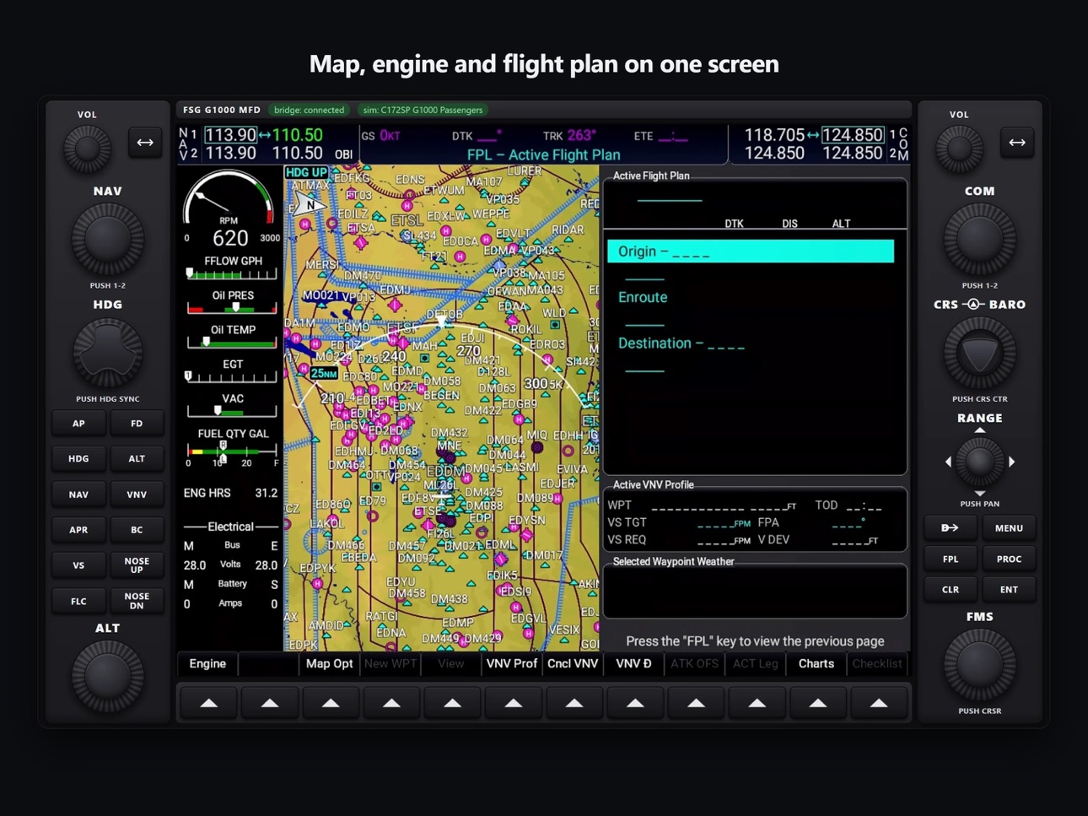Nudge RANGE joystick down arrow
The height and width of the screenshot is (816, 1088).
pos(979,493)
